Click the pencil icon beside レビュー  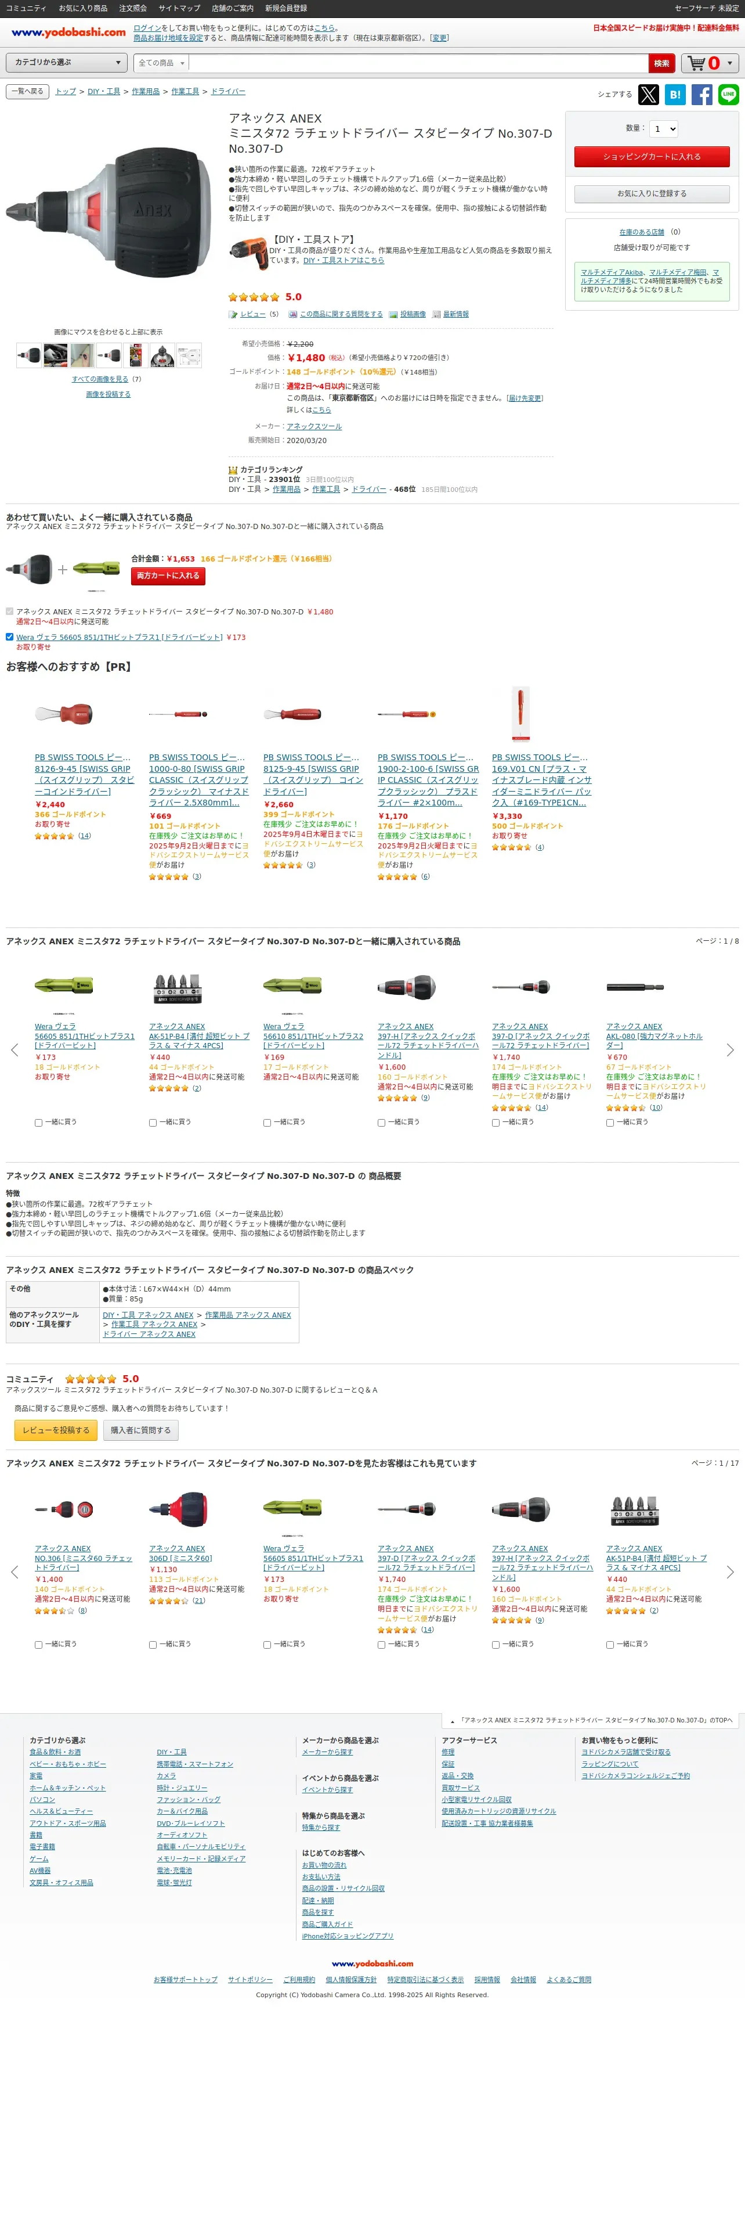pos(233,314)
